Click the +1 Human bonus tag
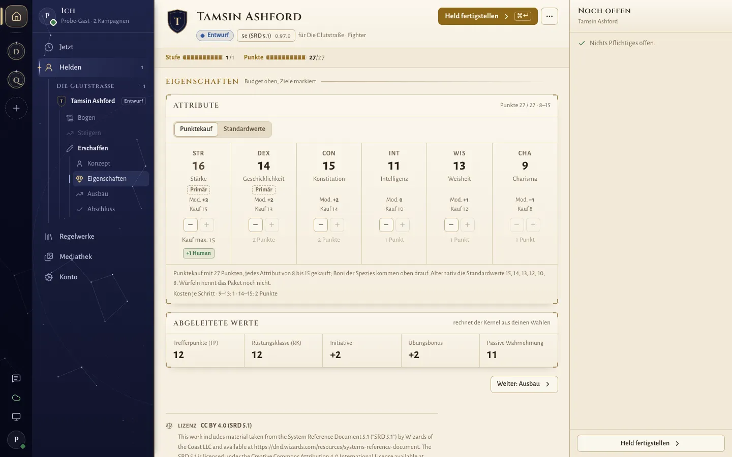 [x=199, y=253]
